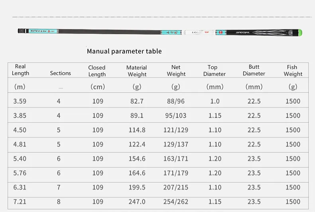Select the Net Weight column header

[x=176, y=71]
